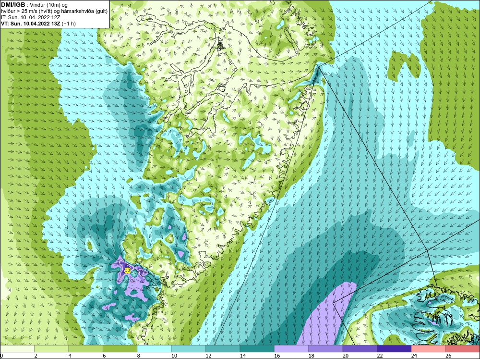Select the turquoise 10–12 m/s legend swatch
The height and width of the screenshot is (359, 480).
189,349
